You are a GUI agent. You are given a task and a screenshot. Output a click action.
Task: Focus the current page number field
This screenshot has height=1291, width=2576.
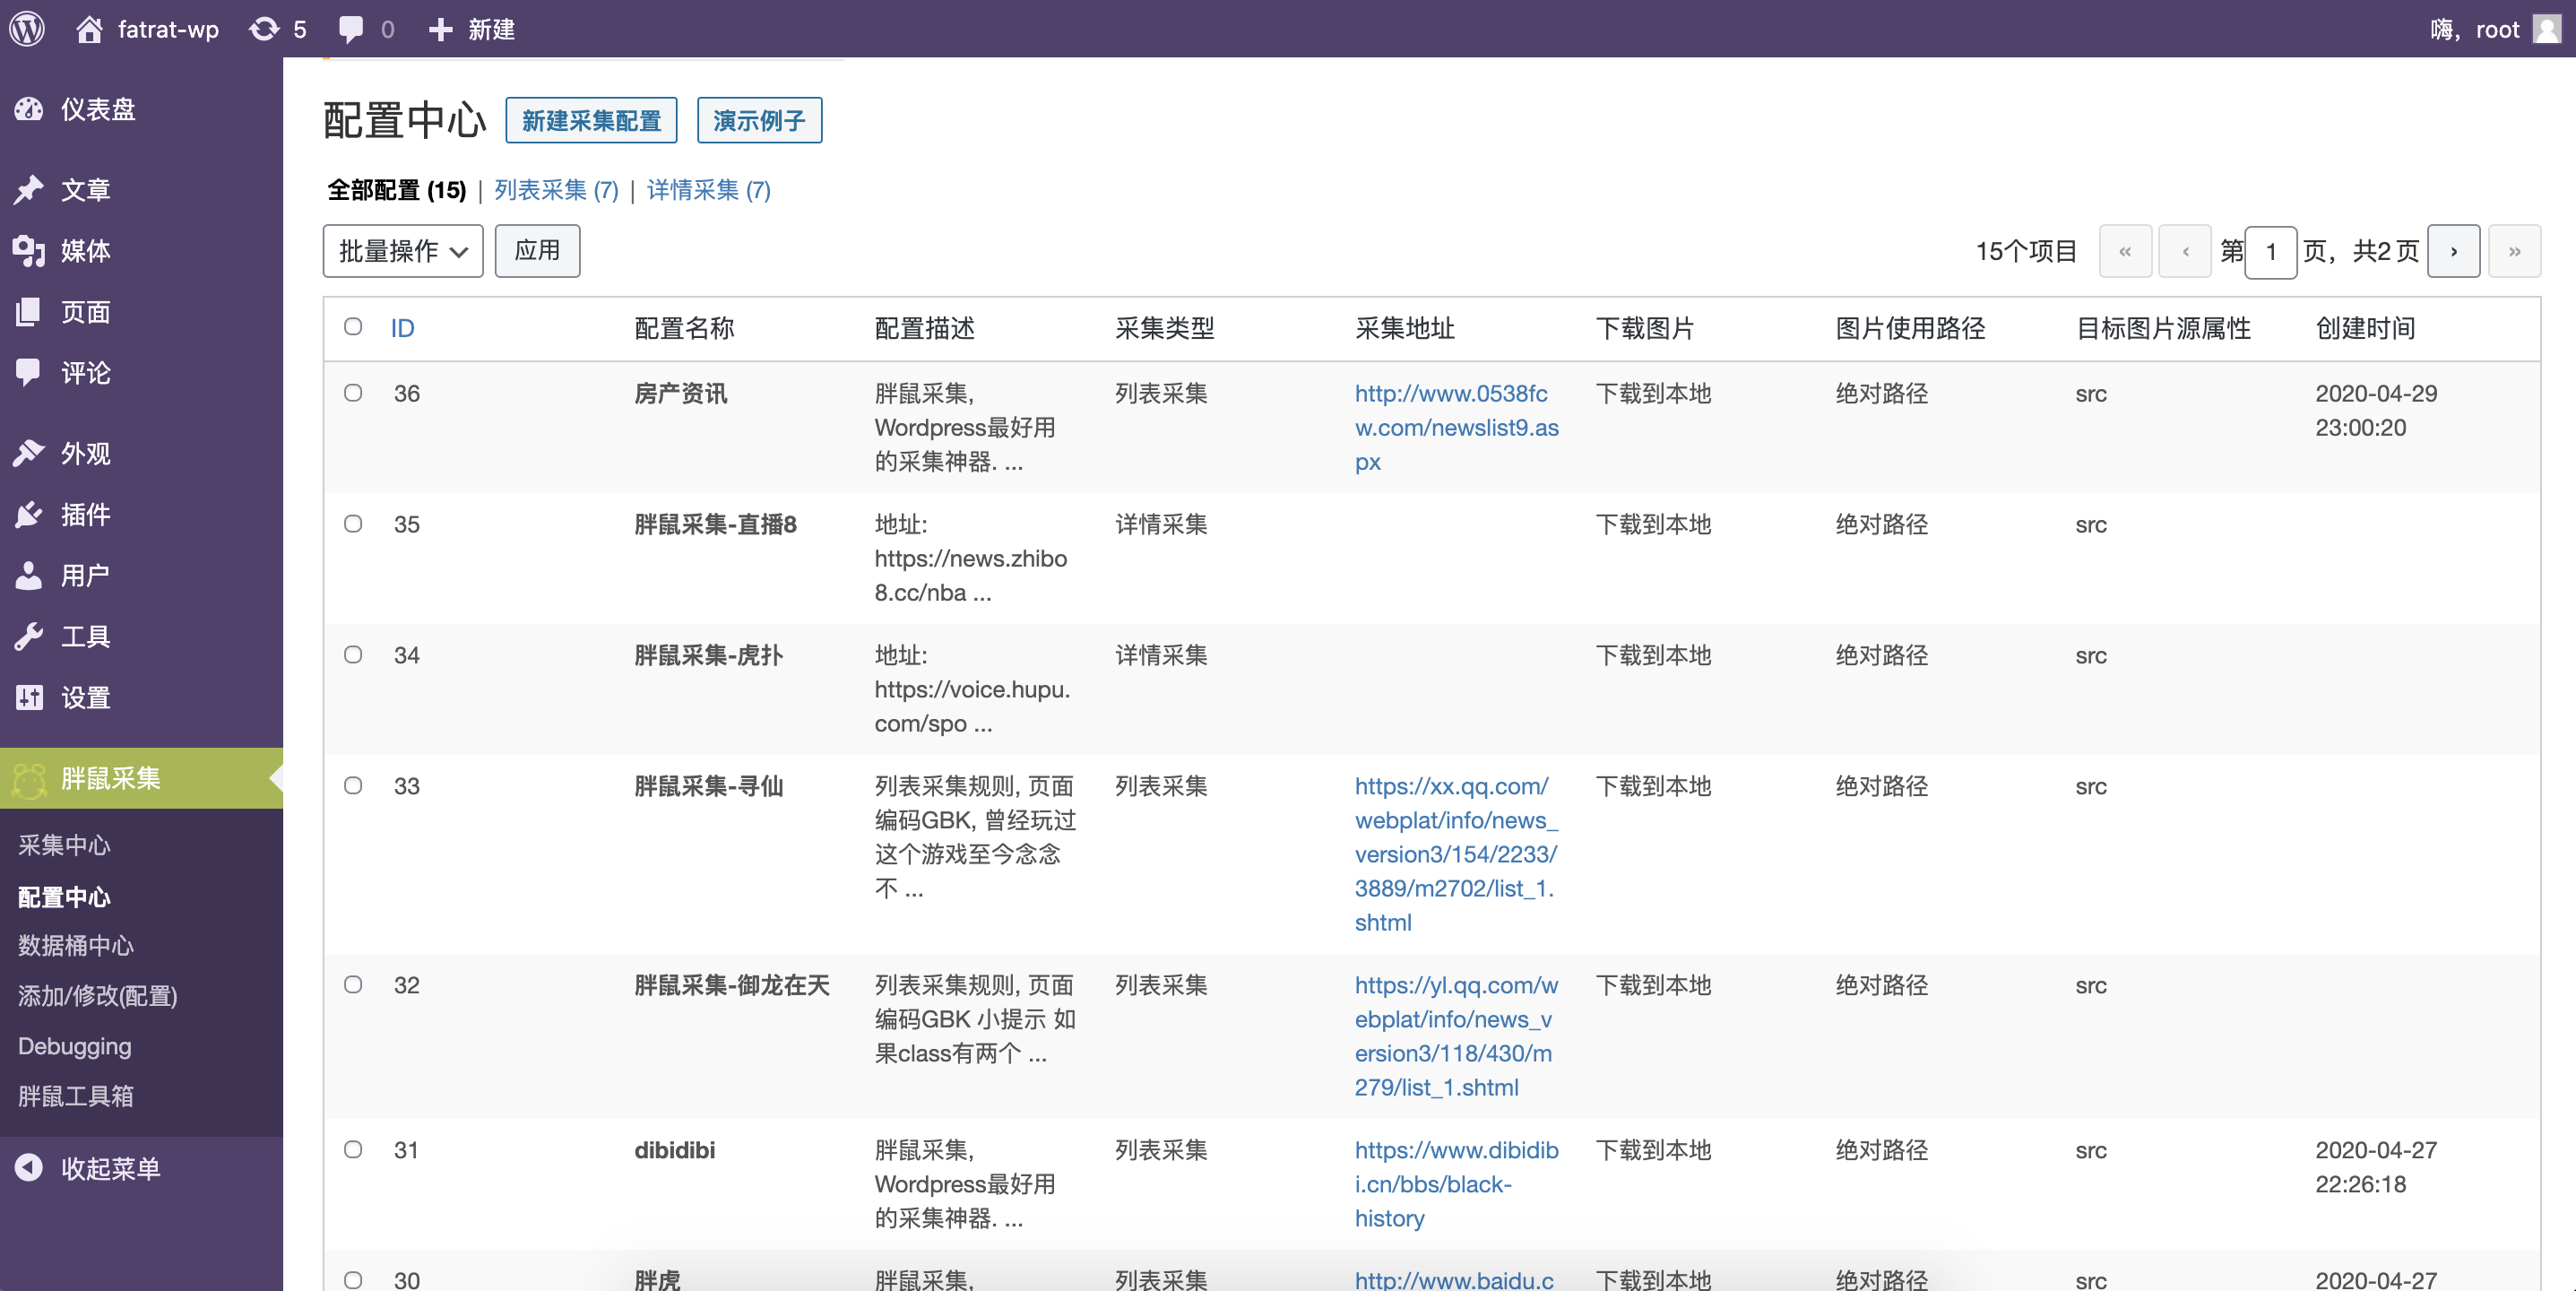(2271, 251)
